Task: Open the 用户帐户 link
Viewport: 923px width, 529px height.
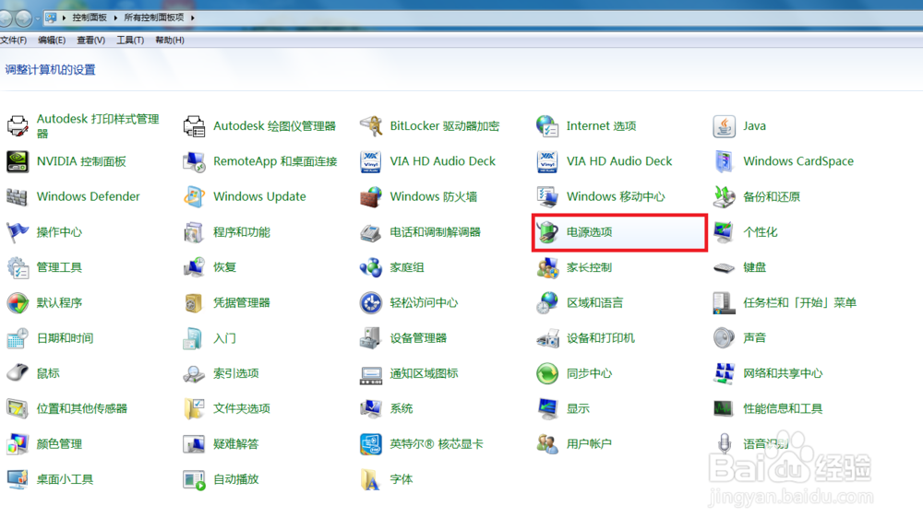Action: coord(589,444)
